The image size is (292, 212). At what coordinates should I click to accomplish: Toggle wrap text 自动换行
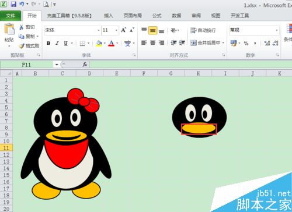tap(203, 30)
